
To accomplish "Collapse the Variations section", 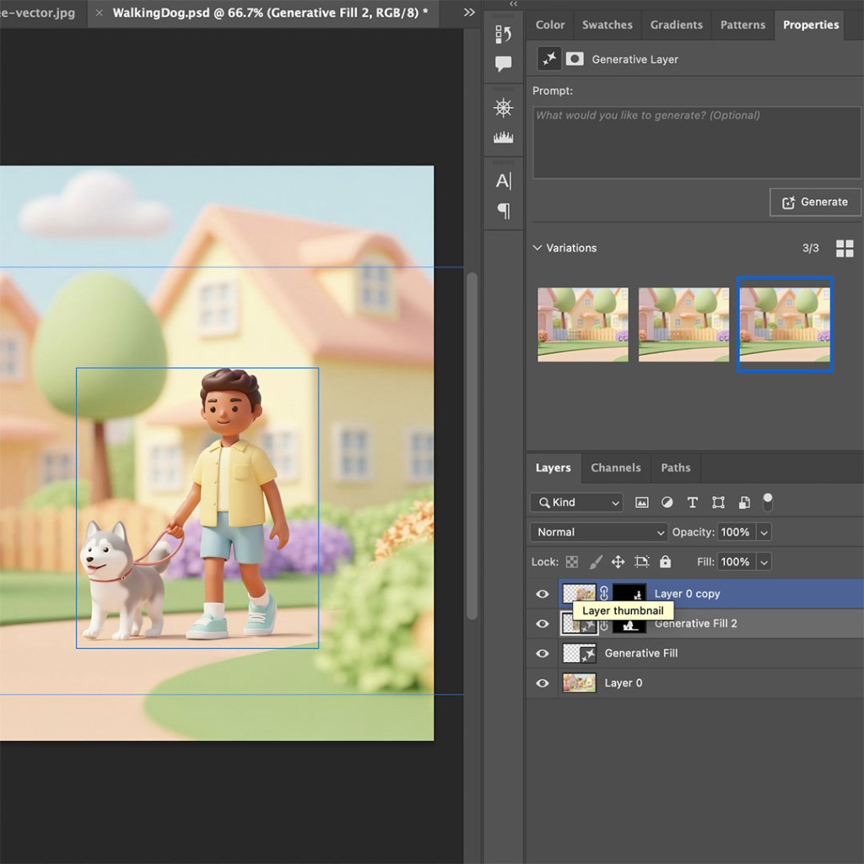I will coord(537,248).
